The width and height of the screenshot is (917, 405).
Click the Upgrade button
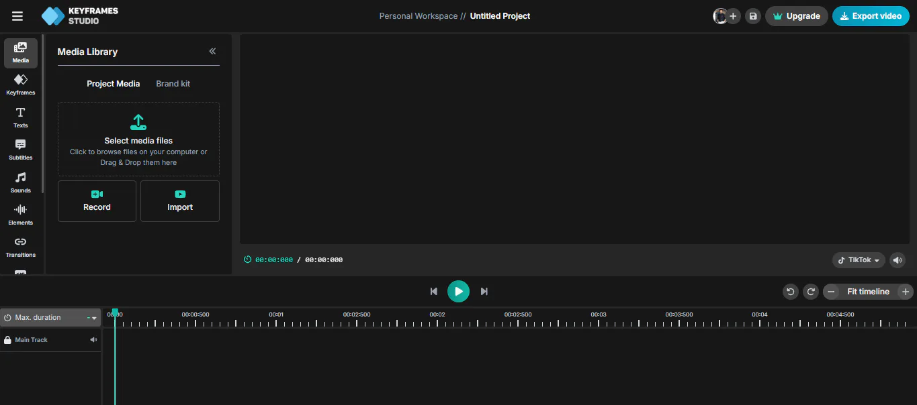(x=797, y=16)
